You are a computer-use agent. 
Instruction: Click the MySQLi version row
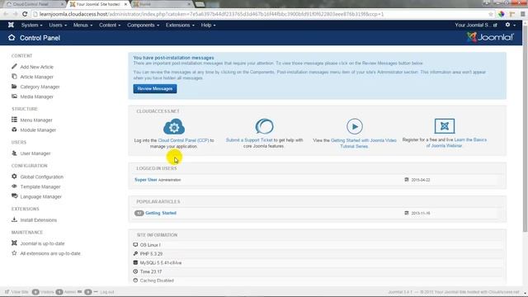317,262
